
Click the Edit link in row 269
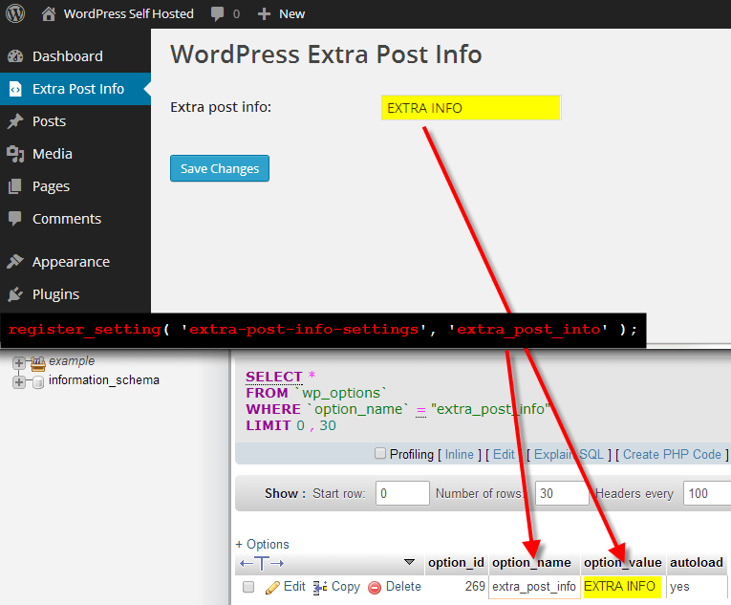[x=294, y=586]
